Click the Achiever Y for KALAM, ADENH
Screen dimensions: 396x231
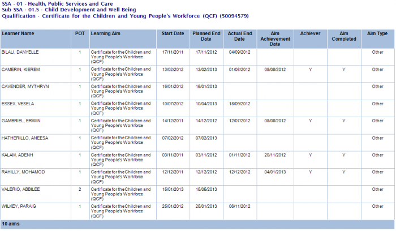pos(310,155)
